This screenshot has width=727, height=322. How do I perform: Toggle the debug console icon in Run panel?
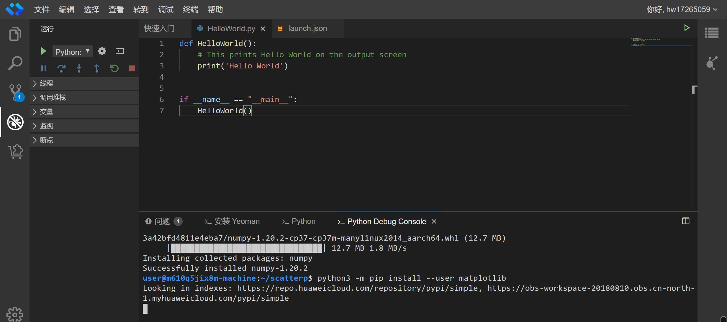point(119,51)
